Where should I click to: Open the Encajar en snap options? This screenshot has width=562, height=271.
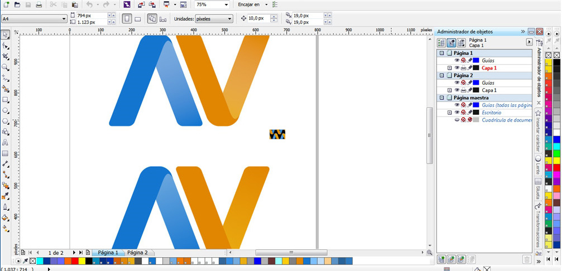click(252, 4)
